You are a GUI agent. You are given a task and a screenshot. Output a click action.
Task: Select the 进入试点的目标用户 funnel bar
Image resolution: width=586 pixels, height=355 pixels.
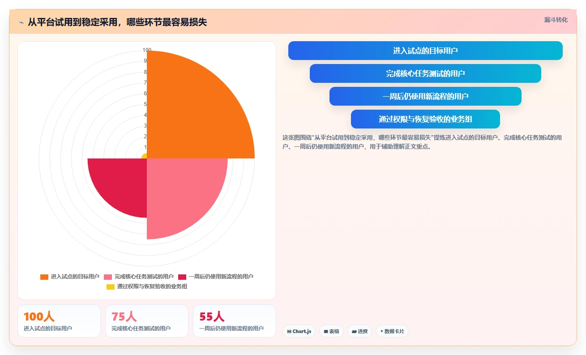click(x=425, y=51)
